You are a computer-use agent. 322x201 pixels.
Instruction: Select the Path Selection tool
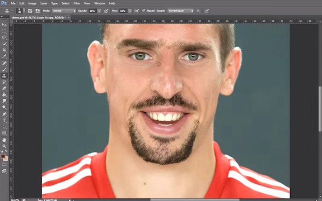pyautogui.click(x=4, y=127)
